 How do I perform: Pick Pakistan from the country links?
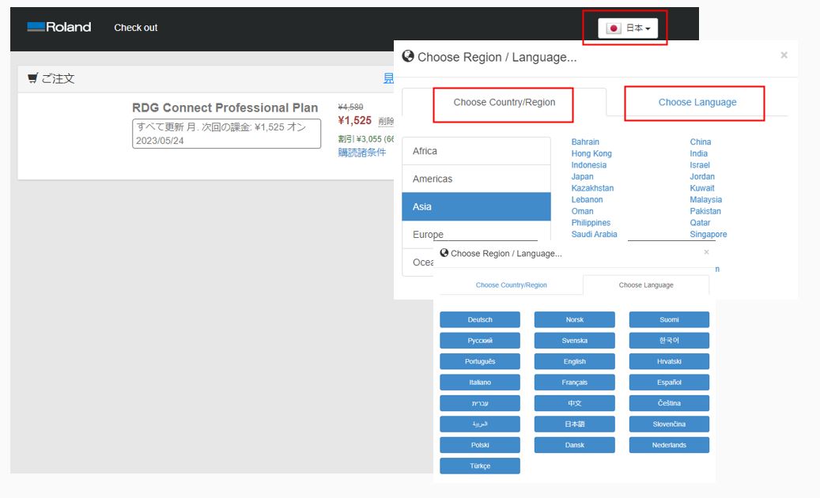point(705,211)
